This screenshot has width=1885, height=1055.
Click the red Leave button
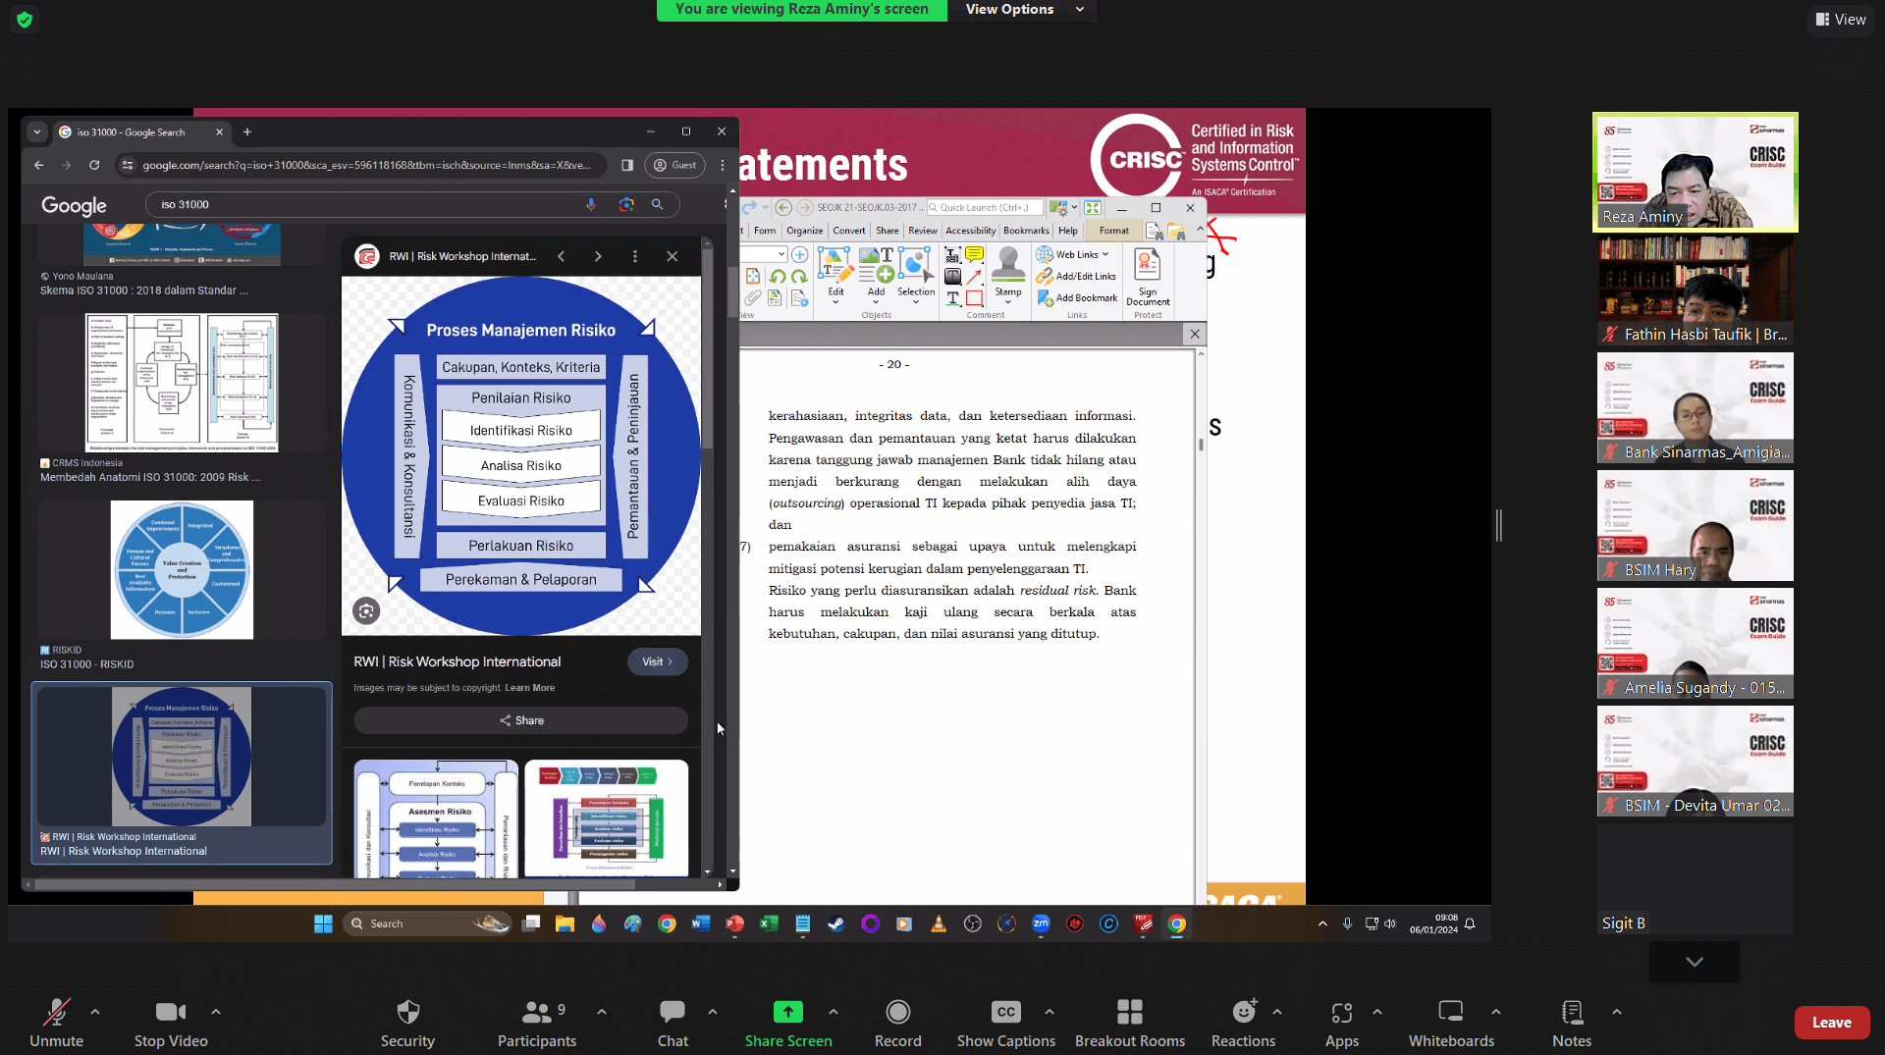pos(1831,1023)
